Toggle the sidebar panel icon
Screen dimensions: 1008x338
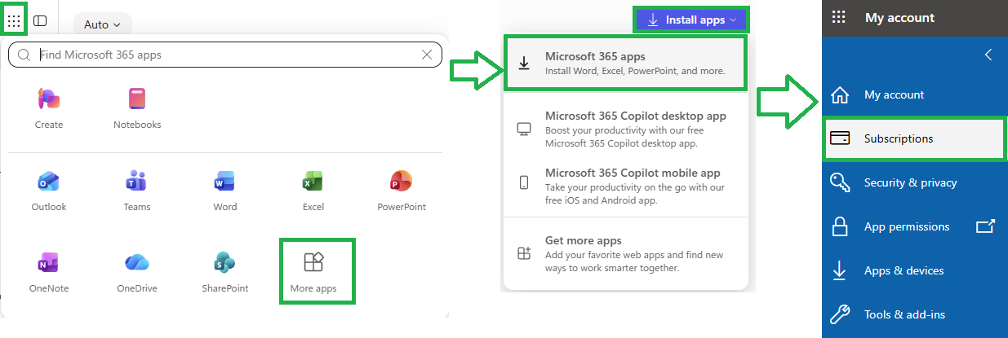[x=40, y=20]
